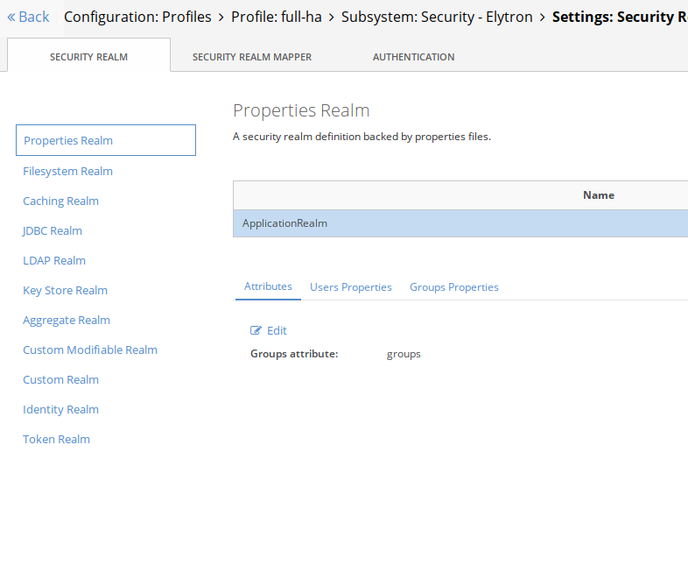Screen dimensions: 688x572
Task: Click the Edit pencil icon
Action: point(256,331)
